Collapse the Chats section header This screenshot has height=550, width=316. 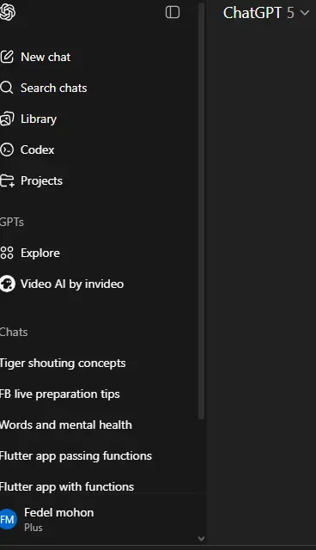point(14,333)
